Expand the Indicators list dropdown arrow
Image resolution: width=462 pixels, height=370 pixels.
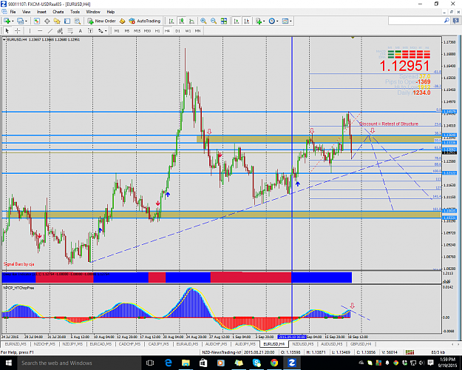264,21
